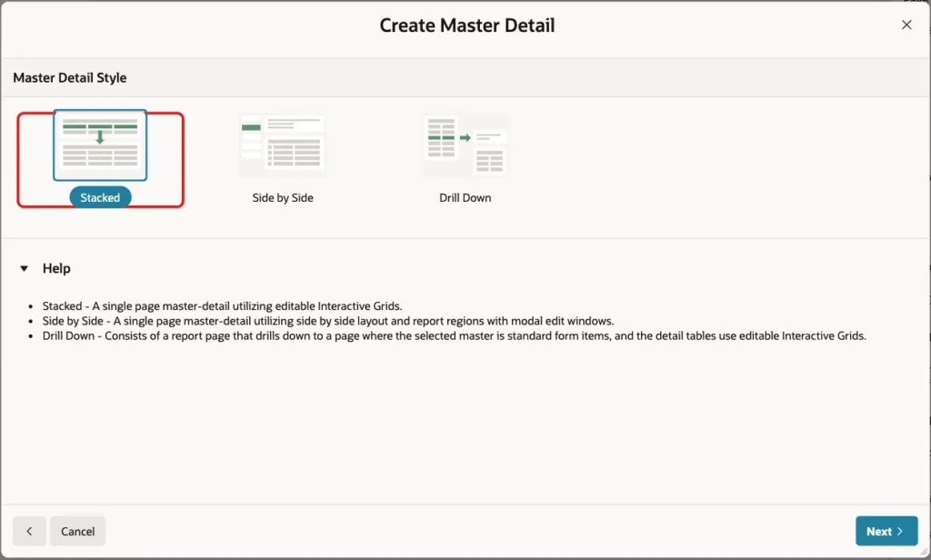
Task: Close the Create Master Detail dialog
Action: tap(906, 25)
